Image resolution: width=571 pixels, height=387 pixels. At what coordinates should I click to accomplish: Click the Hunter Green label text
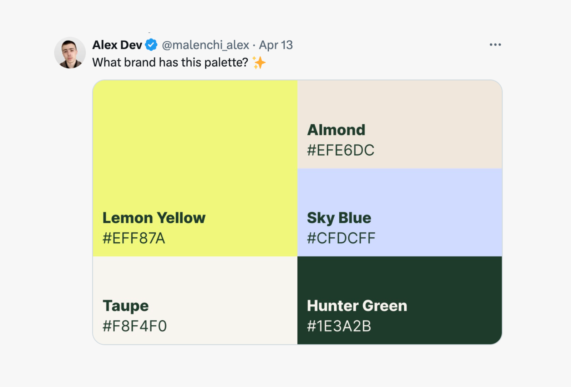tap(357, 305)
